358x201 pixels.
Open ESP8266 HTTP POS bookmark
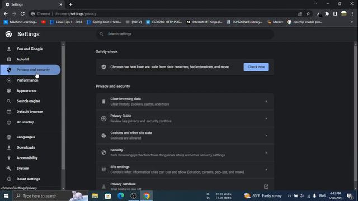164,22
